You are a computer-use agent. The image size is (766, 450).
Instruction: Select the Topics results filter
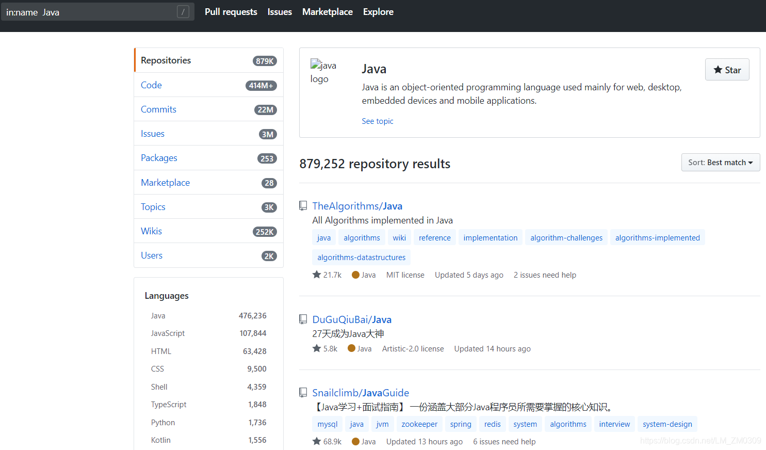tap(209, 207)
